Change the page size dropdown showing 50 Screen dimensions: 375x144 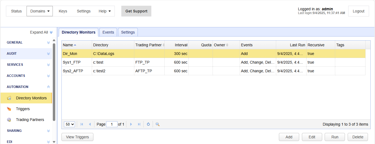[69, 124]
